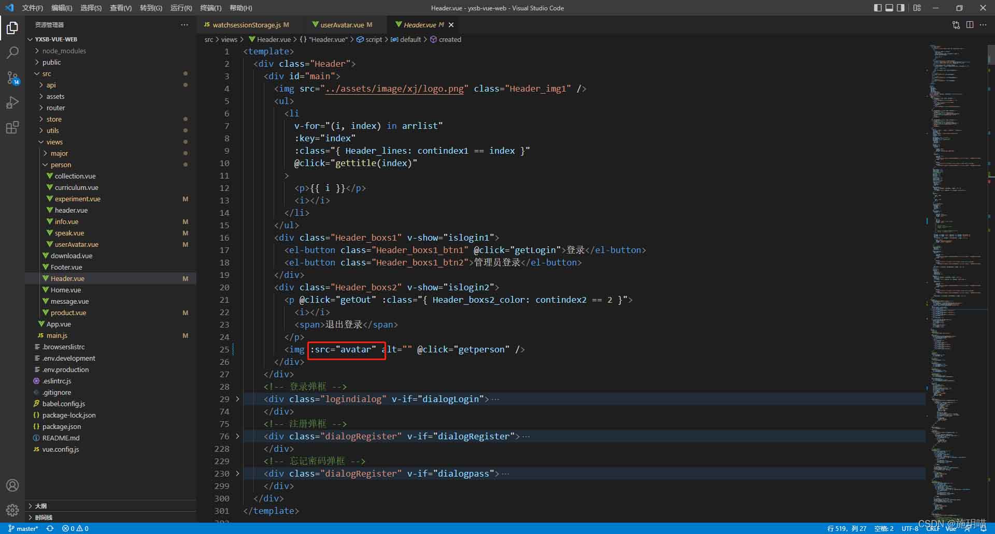Viewport: 995px width, 534px height.
Task: Collapse the person folder in explorer
Action: [61, 165]
